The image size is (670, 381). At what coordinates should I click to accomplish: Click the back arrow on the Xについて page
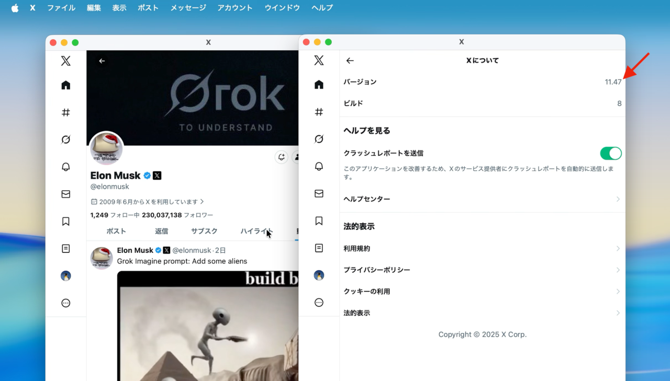tap(350, 60)
